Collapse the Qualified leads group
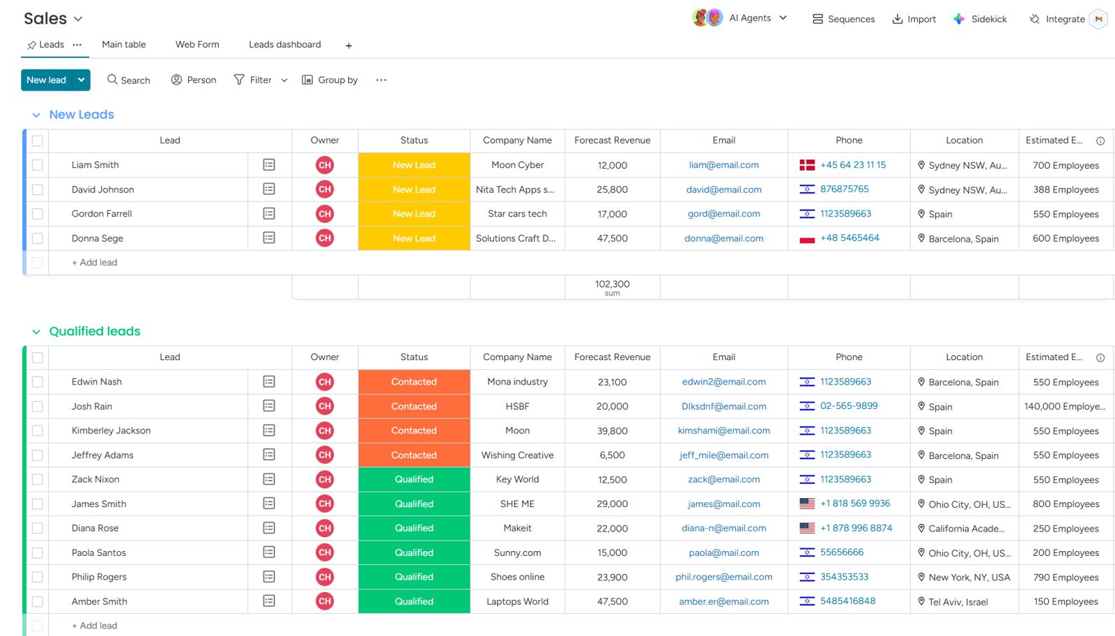The image size is (1115, 636). (x=36, y=332)
